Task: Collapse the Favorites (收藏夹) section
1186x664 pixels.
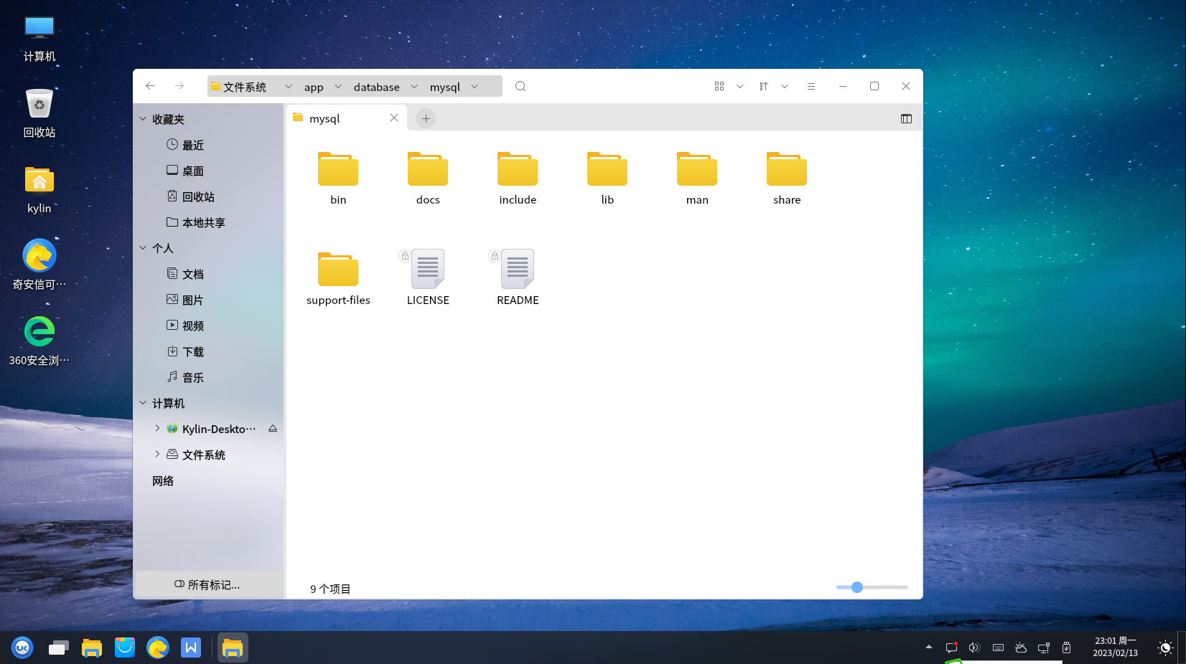Action: (143, 119)
